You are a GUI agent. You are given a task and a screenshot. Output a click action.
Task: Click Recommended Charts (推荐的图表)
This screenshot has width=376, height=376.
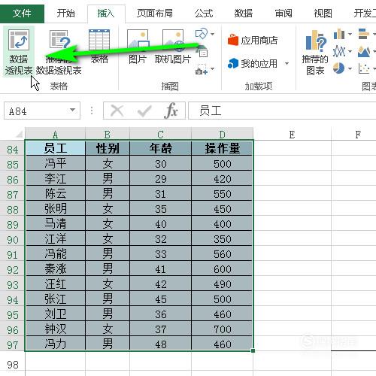click(315, 53)
